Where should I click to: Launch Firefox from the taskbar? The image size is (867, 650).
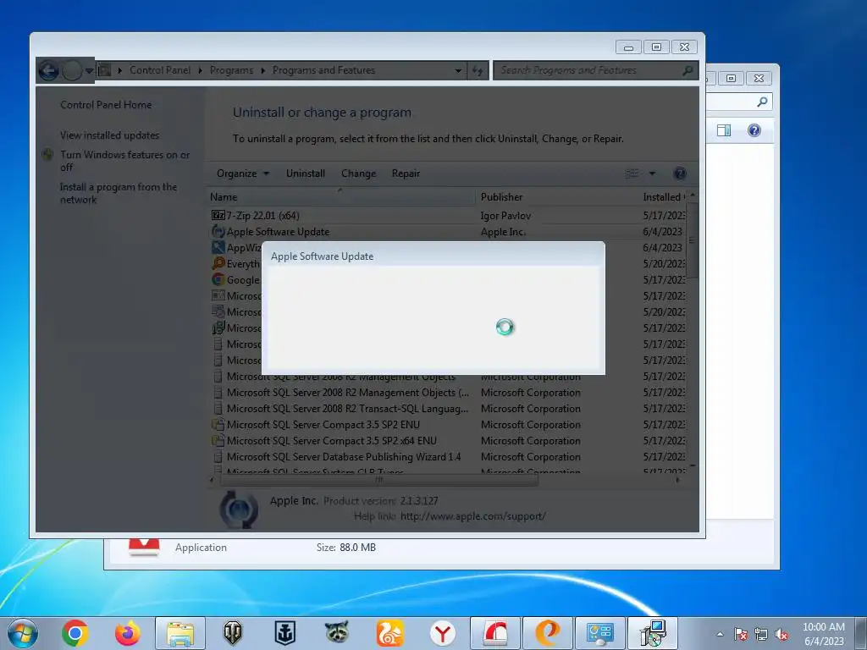point(128,633)
